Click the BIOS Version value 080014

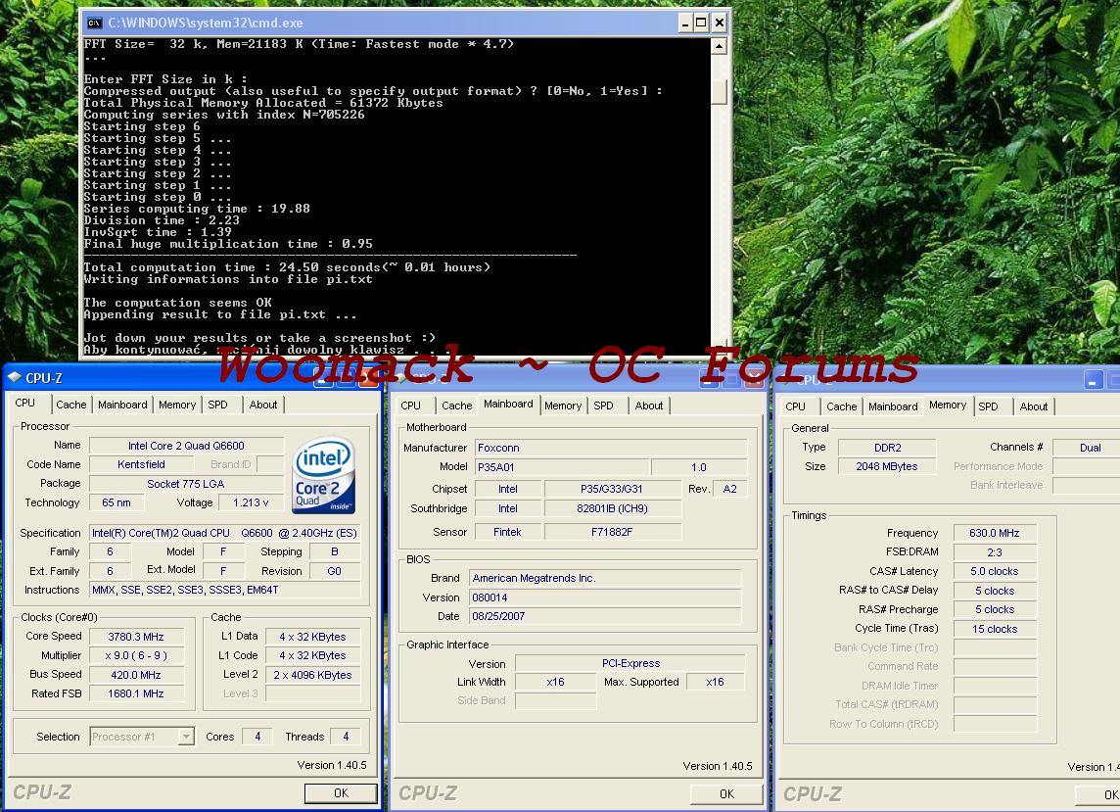[x=605, y=597]
